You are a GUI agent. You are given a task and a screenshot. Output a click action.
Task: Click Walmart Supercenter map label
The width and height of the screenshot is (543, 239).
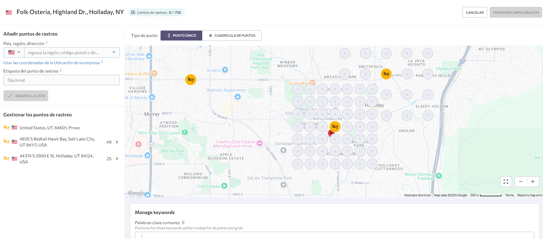tap(226, 90)
